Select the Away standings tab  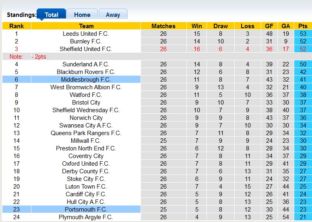(x=113, y=15)
